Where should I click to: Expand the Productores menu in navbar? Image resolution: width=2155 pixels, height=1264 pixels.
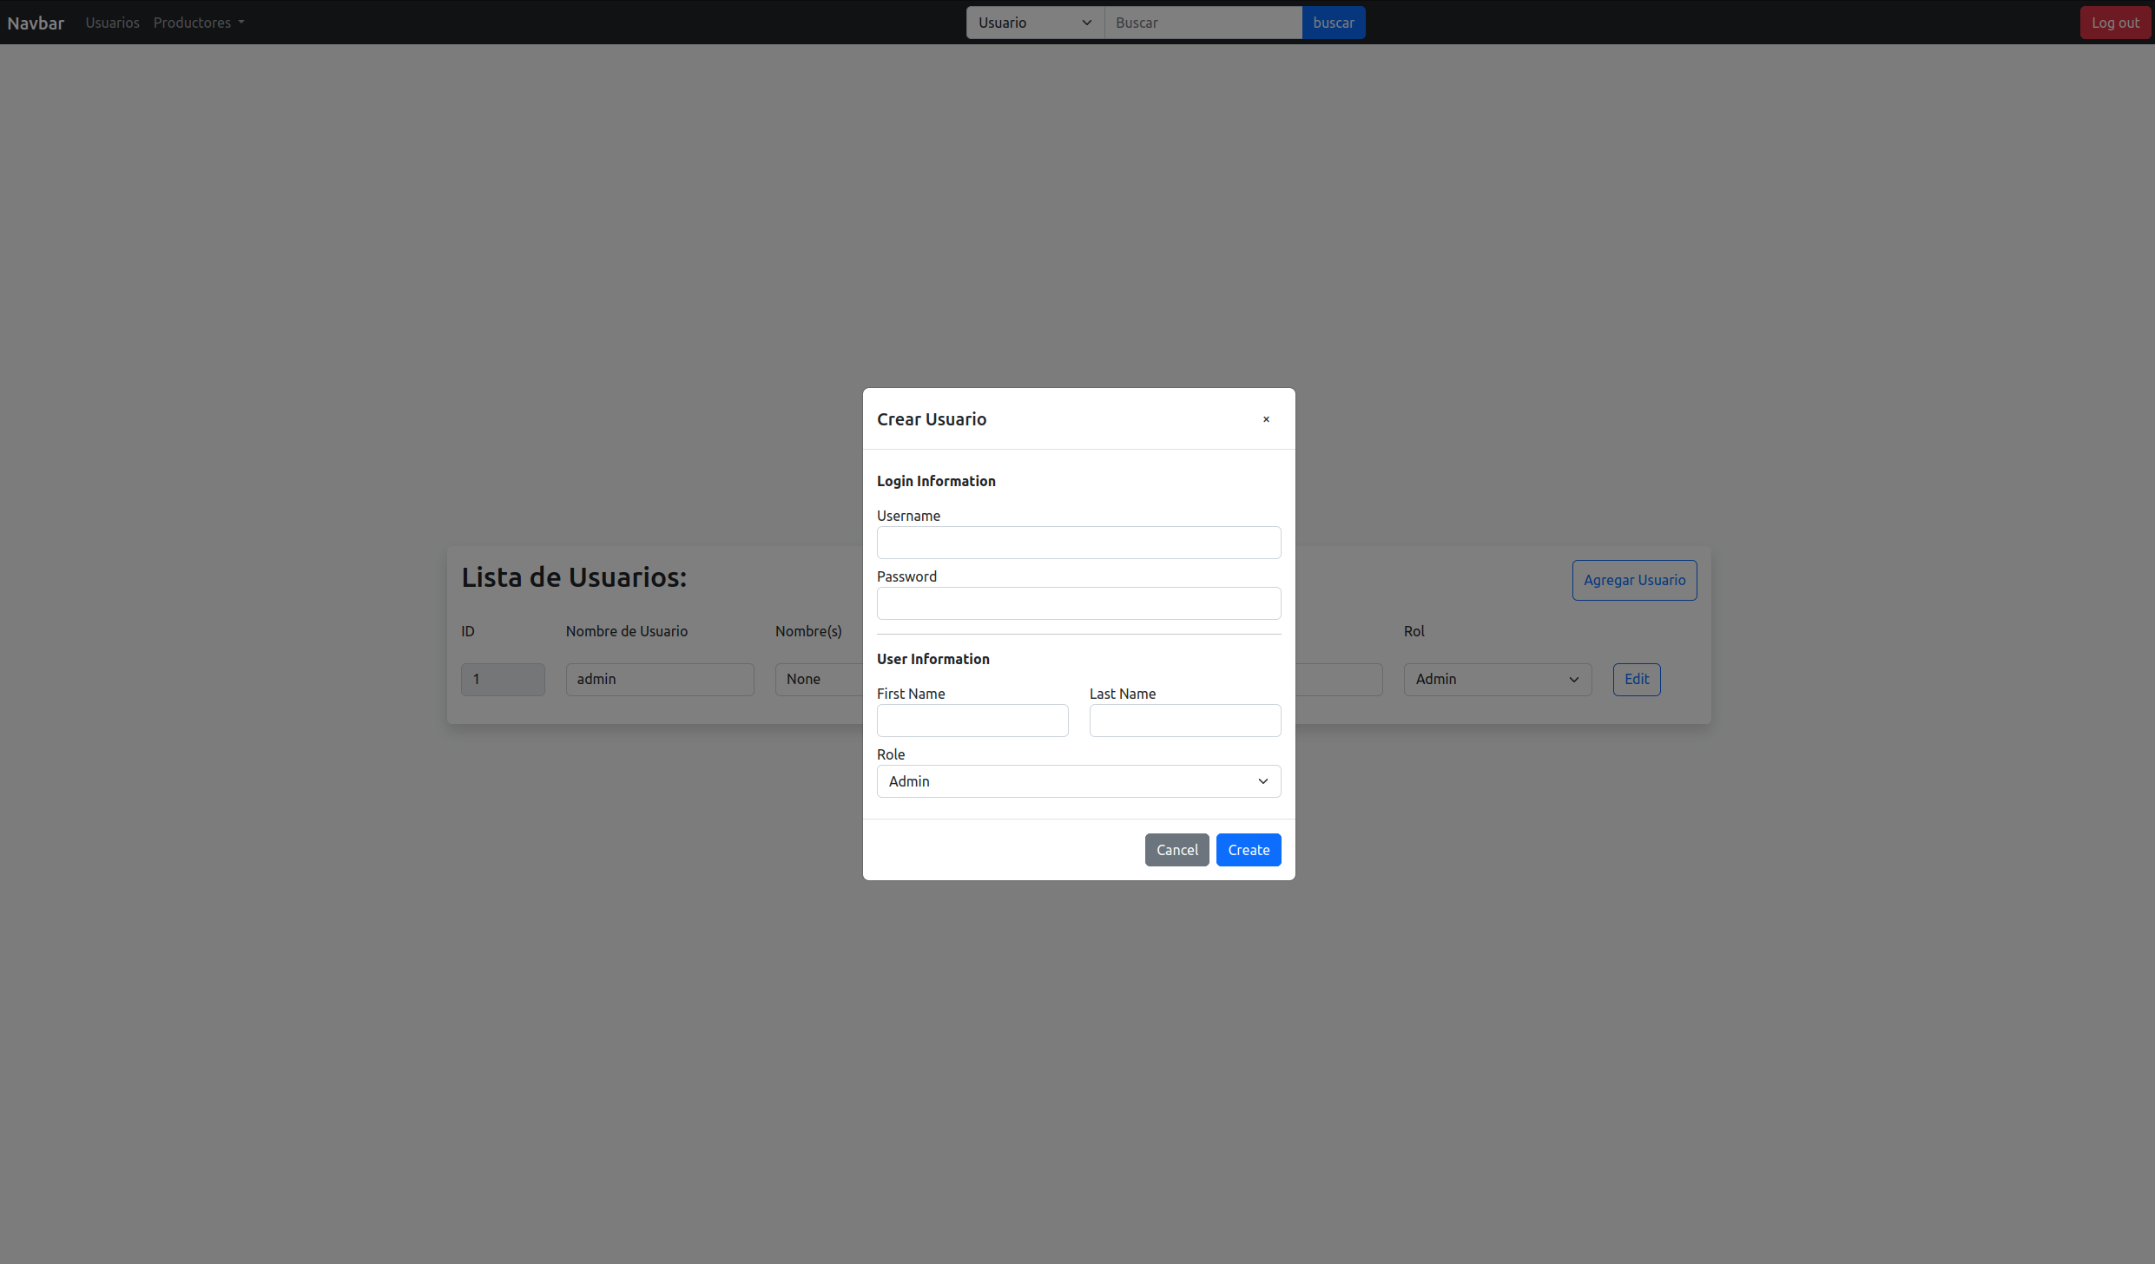point(199,23)
